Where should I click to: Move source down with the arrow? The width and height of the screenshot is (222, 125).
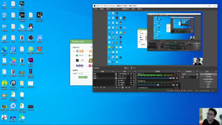[x=129, y=87]
